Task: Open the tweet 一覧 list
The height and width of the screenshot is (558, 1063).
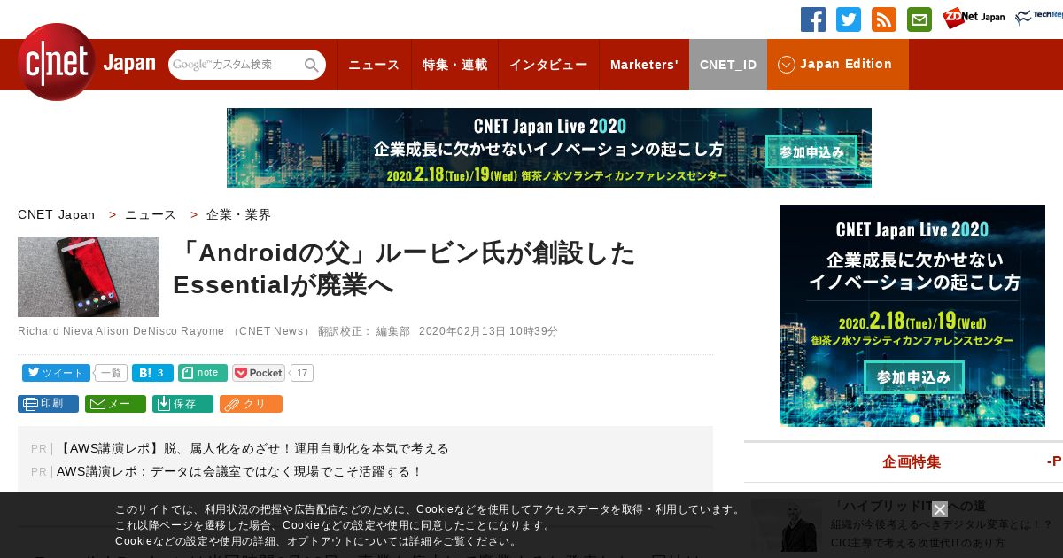Action: pos(111,373)
